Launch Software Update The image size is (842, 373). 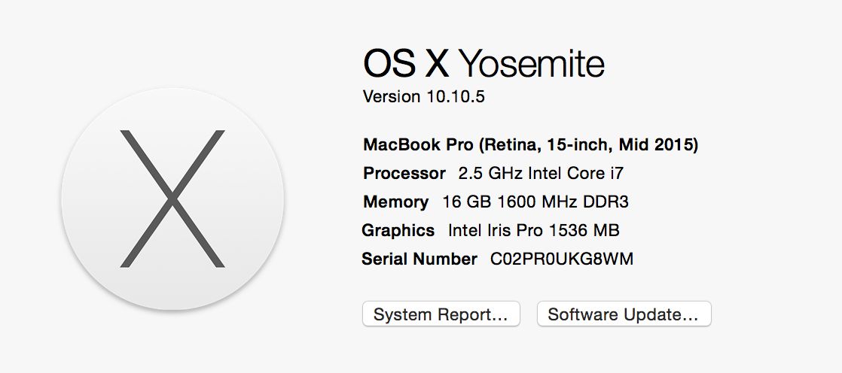pyautogui.click(x=624, y=314)
